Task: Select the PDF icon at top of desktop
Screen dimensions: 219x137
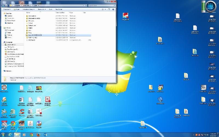Action: (x=126, y=16)
